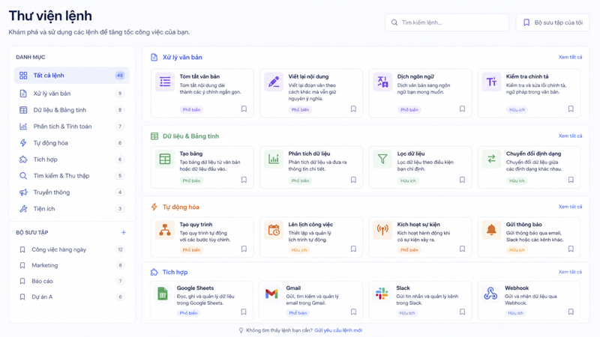600x337 pixels.
Task: Open the Truyền thông category
Action: tap(72, 192)
